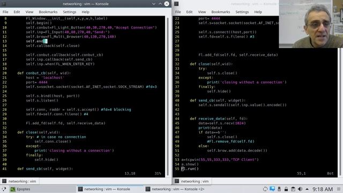The height and width of the screenshot is (193, 343).
Task: Open the Settings menu in the left Konsole window
Action: click(x=70, y=12)
